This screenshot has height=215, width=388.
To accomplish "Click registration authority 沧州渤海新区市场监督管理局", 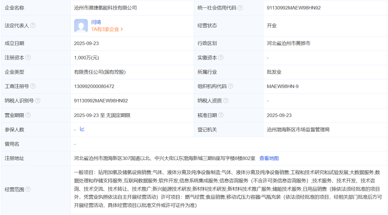I will click(x=298, y=129).
